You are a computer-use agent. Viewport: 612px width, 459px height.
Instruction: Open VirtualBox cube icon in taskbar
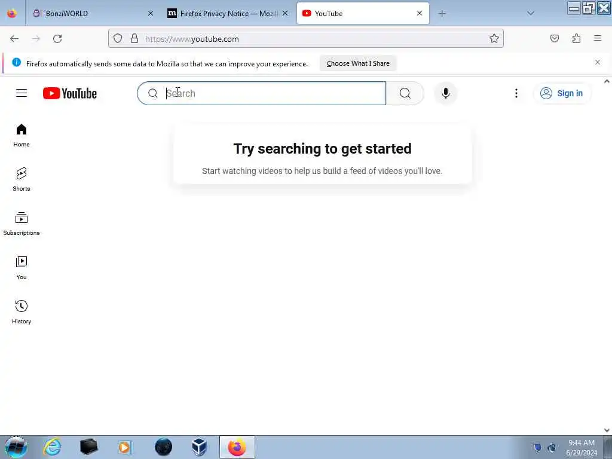click(x=200, y=447)
